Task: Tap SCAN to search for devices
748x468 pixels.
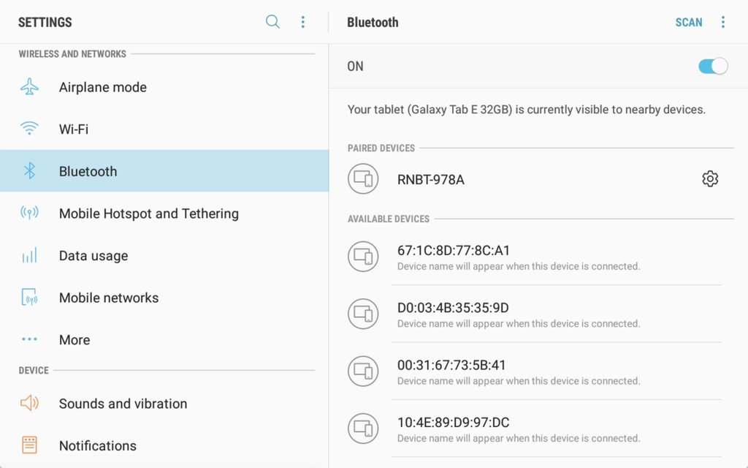Action: coord(689,22)
